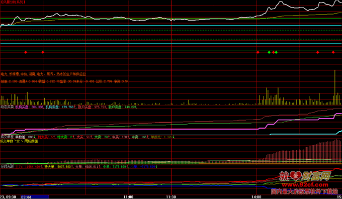Click the red diamond marker just before 14:00

pyautogui.click(x=258, y=52)
